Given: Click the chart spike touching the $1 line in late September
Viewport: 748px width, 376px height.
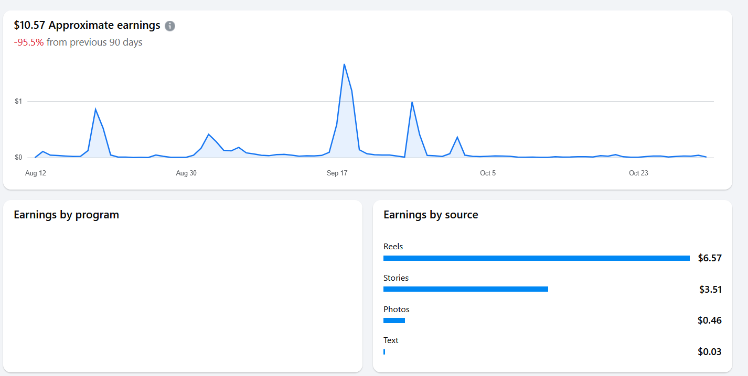Looking at the screenshot, I should (x=412, y=103).
